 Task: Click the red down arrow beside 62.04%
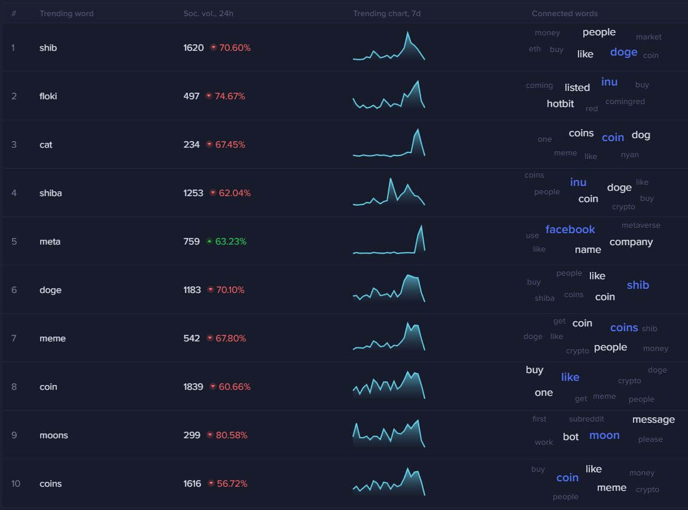pyautogui.click(x=213, y=193)
